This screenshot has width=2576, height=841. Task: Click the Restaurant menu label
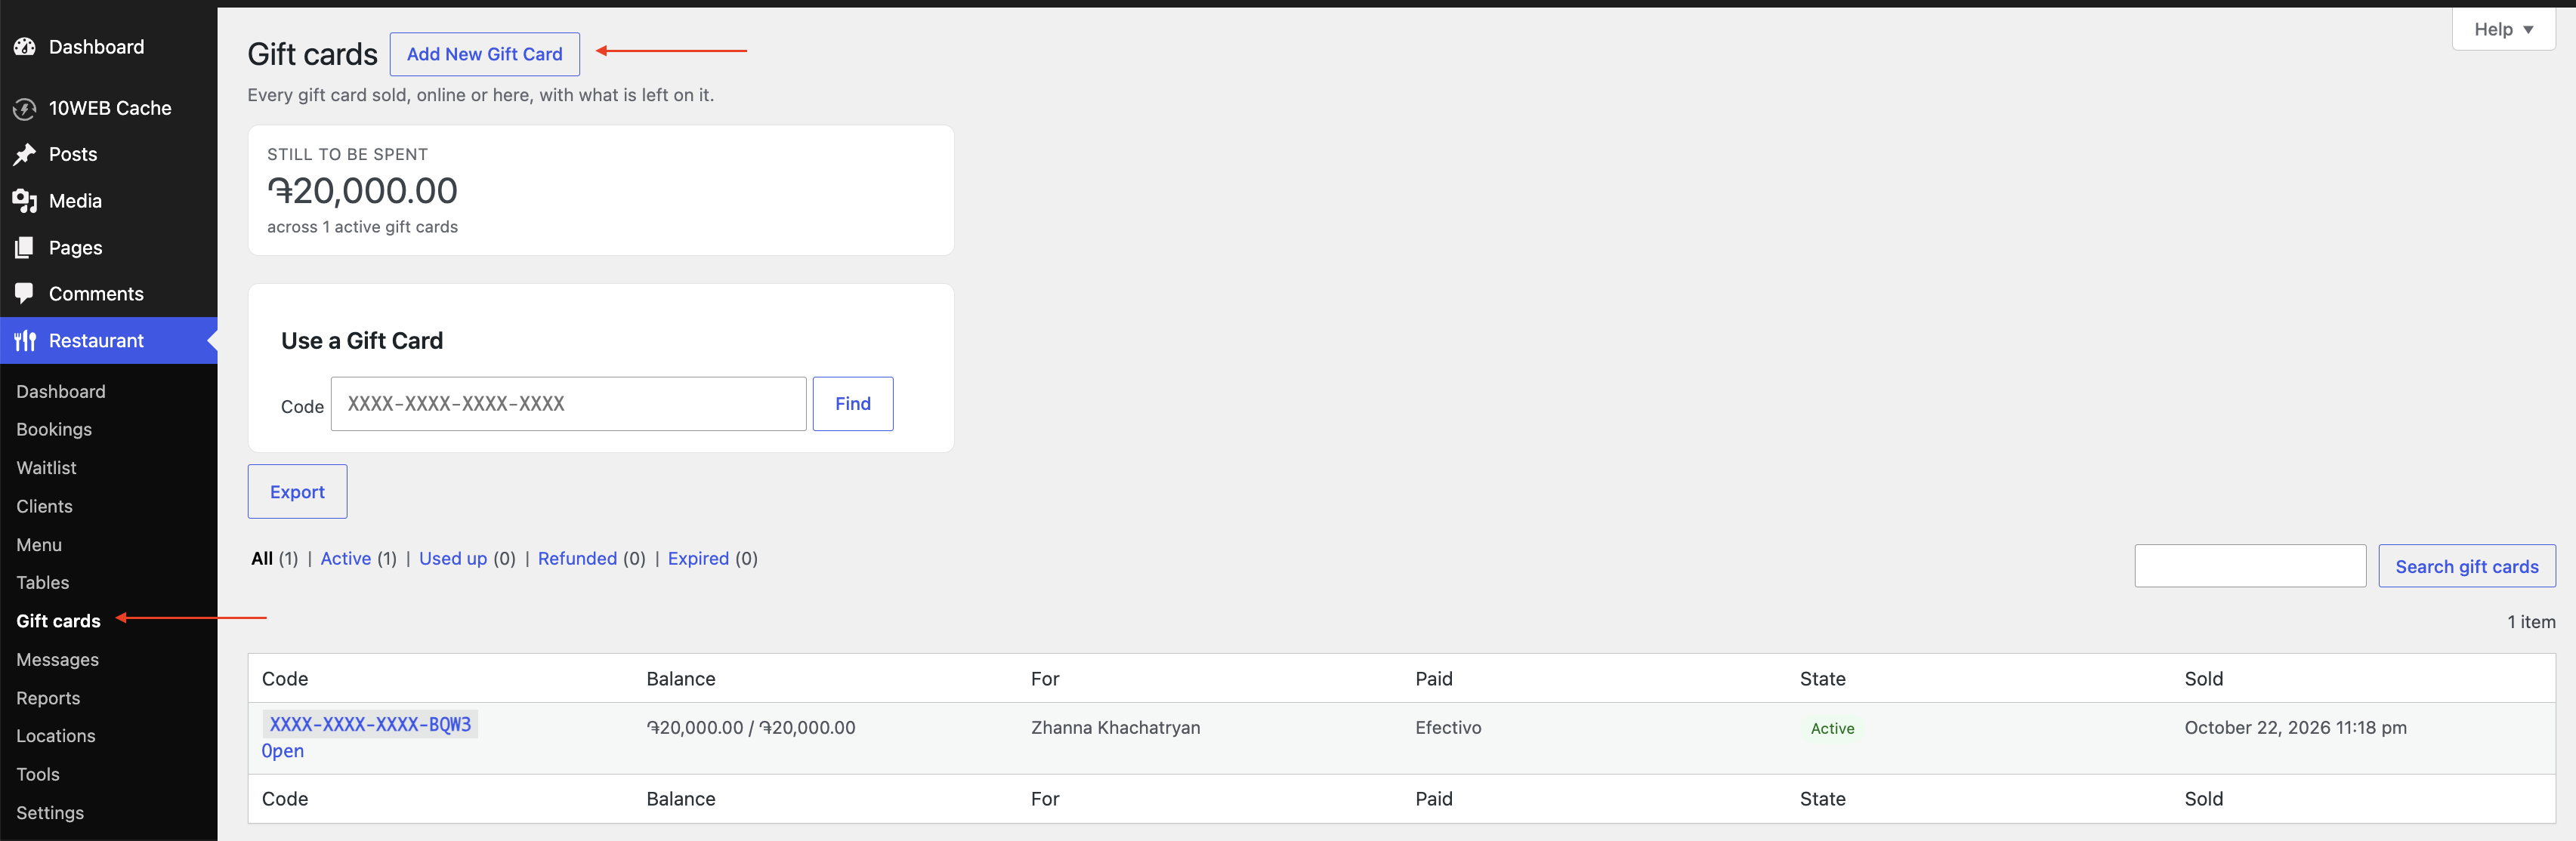(96, 340)
